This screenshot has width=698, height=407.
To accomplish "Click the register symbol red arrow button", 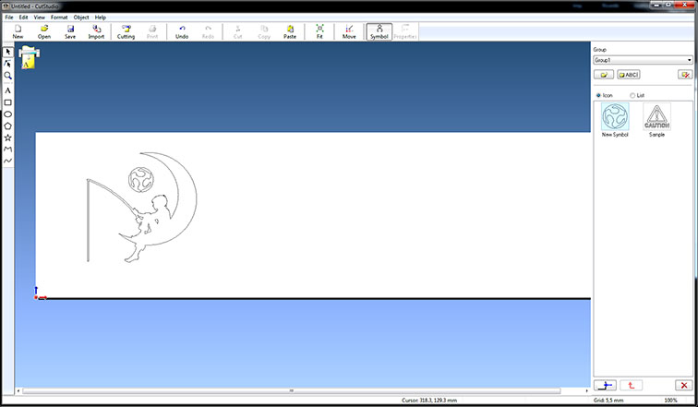I will click(x=631, y=385).
